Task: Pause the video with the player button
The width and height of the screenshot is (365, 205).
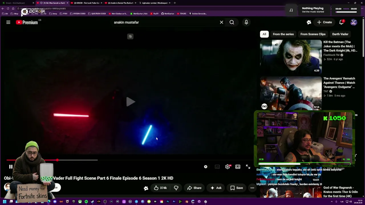Action: click(x=11, y=167)
